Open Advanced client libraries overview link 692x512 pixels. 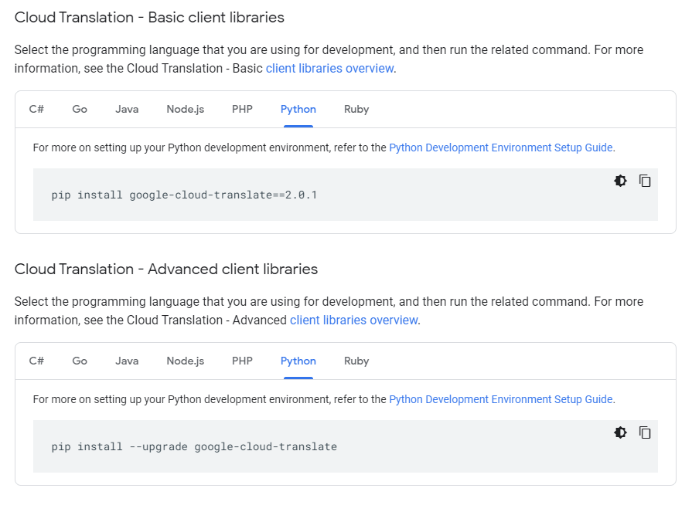click(x=353, y=320)
